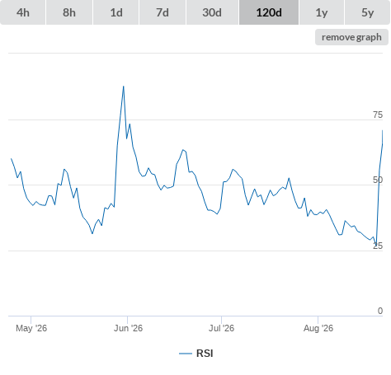Select the Aug '26 axis label

(x=318, y=328)
